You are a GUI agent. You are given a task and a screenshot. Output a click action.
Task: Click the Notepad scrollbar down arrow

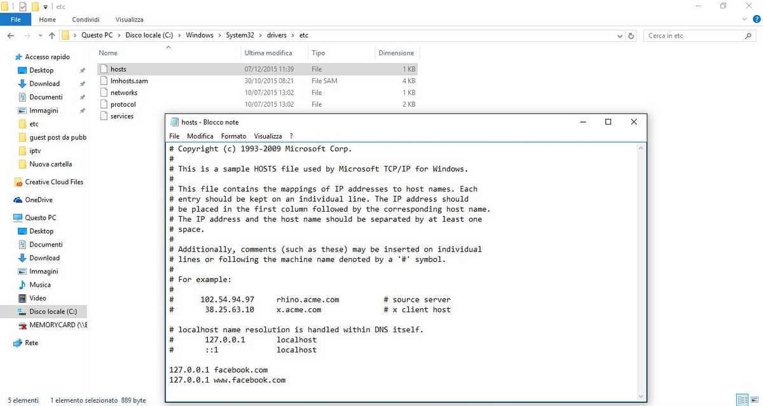[x=640, y=396]
